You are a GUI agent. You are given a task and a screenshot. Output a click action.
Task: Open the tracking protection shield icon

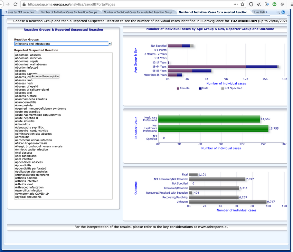click(251, 4)
